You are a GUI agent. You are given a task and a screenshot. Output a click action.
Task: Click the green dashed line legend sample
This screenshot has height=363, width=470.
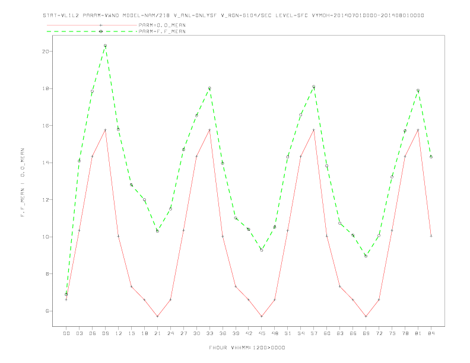[92, 31]
